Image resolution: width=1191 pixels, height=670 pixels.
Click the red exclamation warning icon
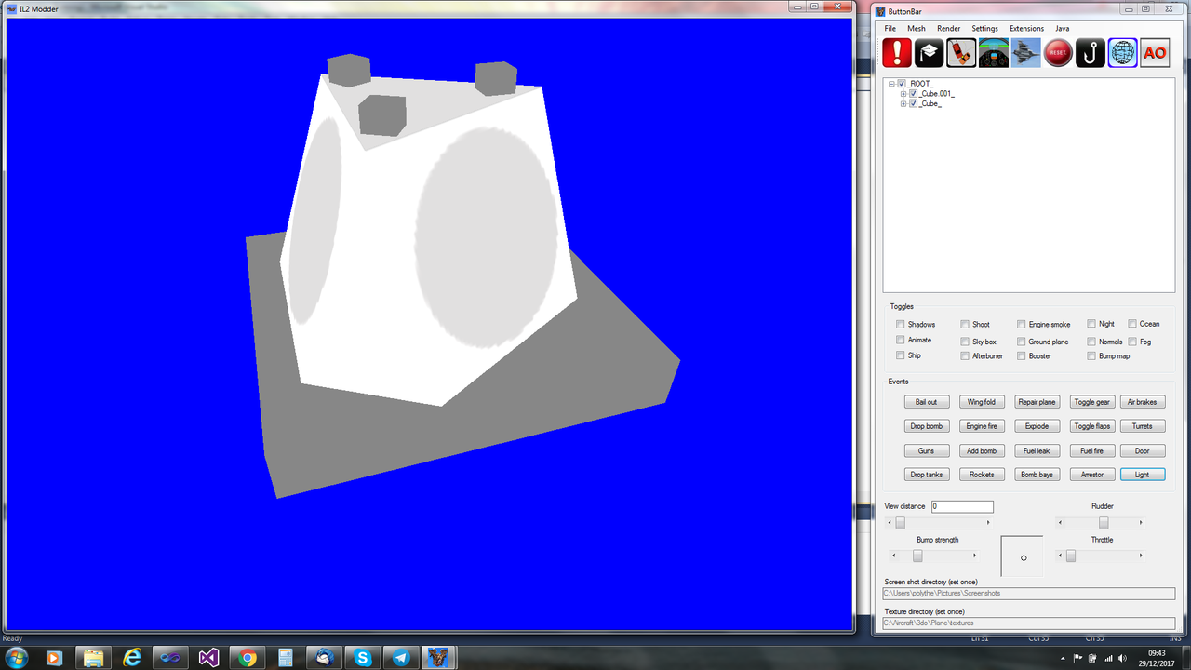(x=896, y=52)
